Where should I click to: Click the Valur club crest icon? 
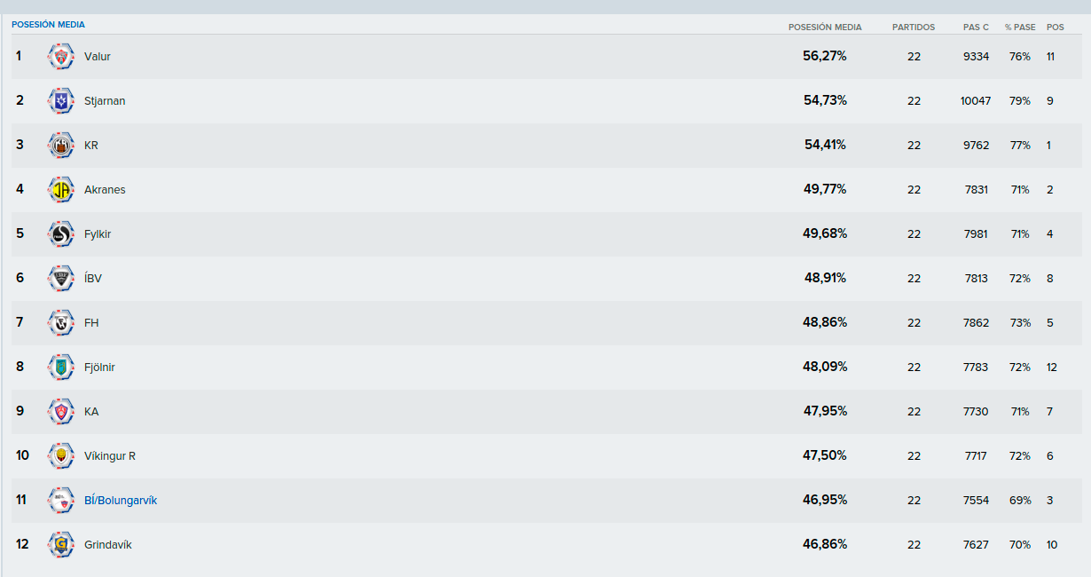coord(61,57)
